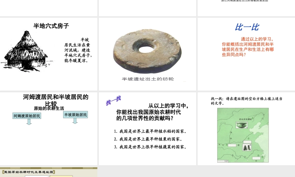The height and width of the screenshot is (177, 295).
Task: Select the 找一找 rotated purple label
Action: tap(113, 101)
